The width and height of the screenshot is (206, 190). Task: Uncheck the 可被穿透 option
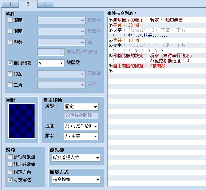click(10, 179)
